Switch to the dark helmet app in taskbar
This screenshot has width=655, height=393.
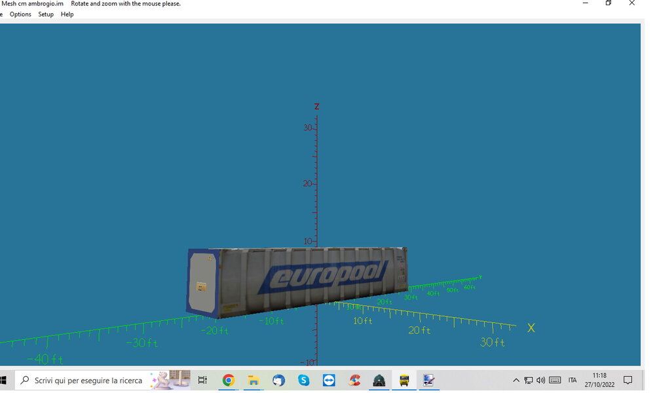coord(379,380)
